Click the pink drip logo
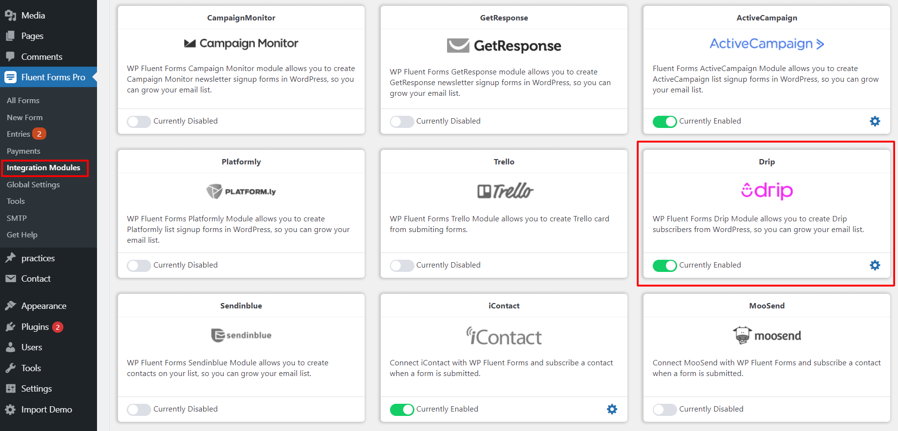Viewport: 898px width, 431px height. pos(767,190)
